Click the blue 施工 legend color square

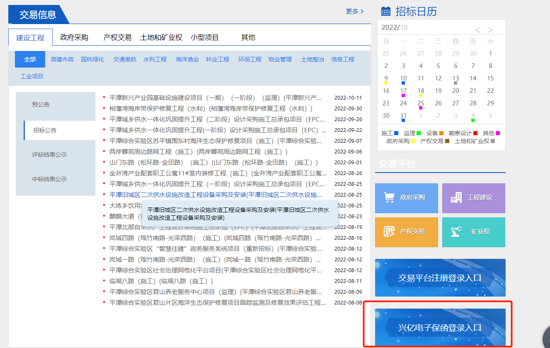(396, 133)
